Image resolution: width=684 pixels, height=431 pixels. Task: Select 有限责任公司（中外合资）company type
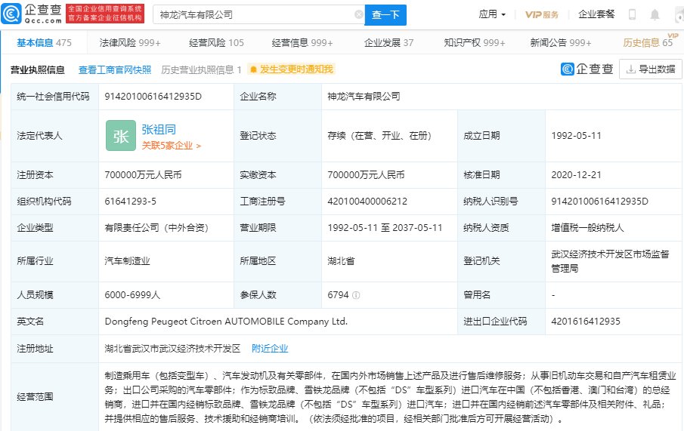(156, 227)
